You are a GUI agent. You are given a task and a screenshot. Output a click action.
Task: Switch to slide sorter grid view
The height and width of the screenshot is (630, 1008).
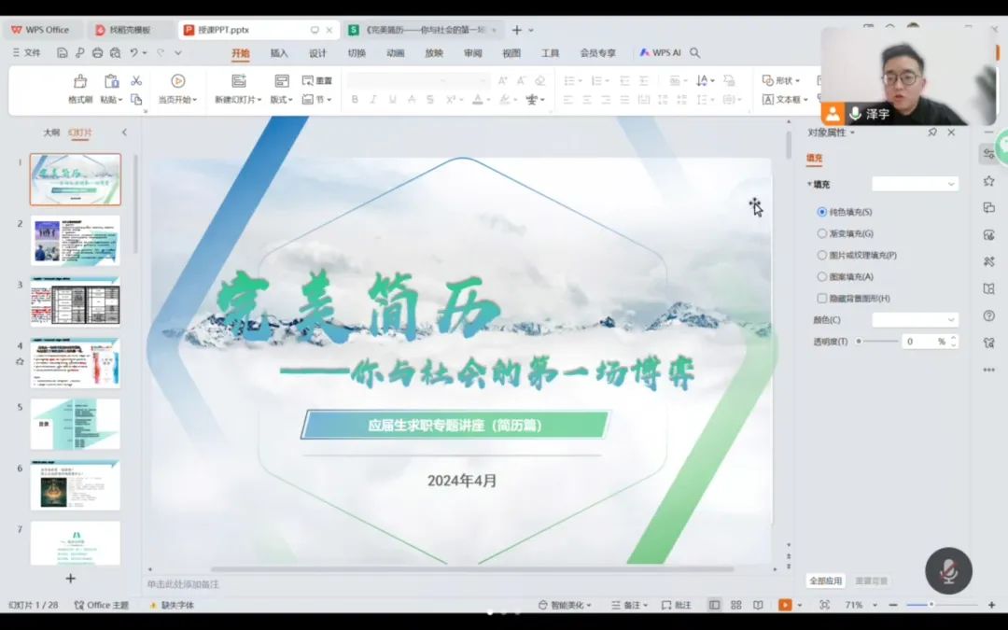(735, 605)
